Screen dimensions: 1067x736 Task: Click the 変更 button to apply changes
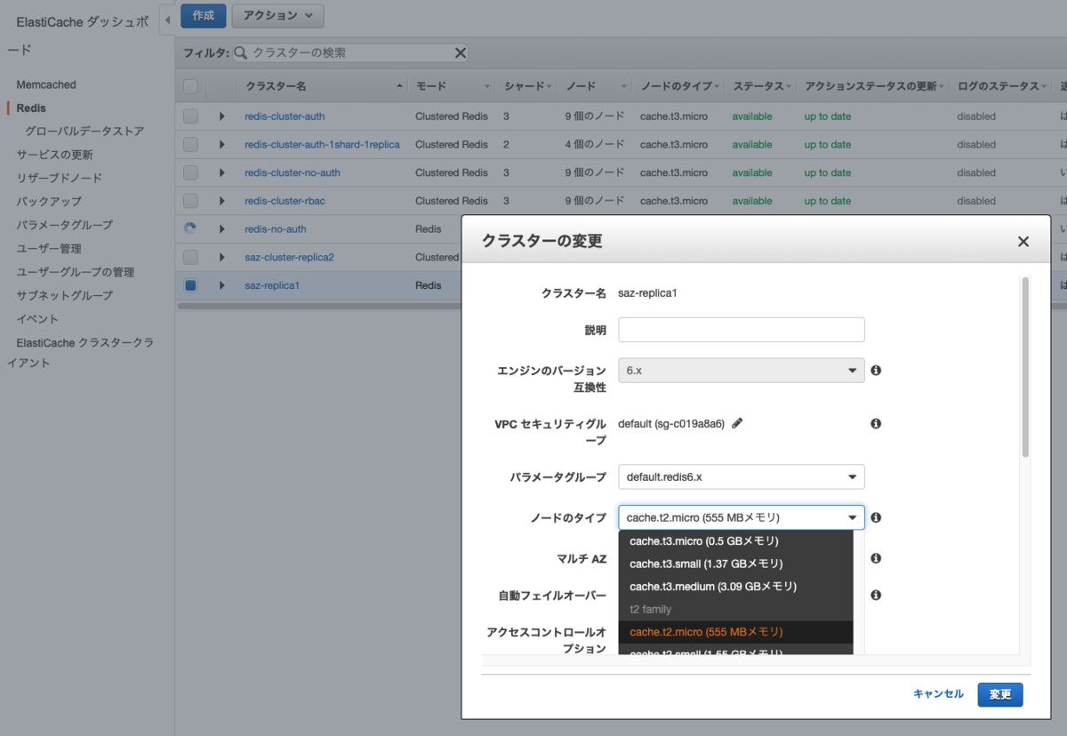coord(1000,694)
